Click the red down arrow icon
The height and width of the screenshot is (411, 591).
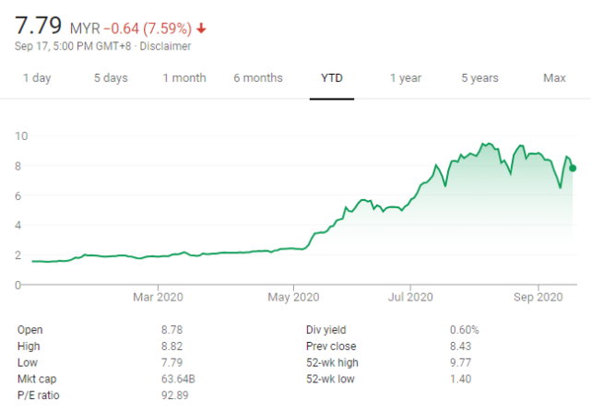pyautogui.click(x=201, y=29)
